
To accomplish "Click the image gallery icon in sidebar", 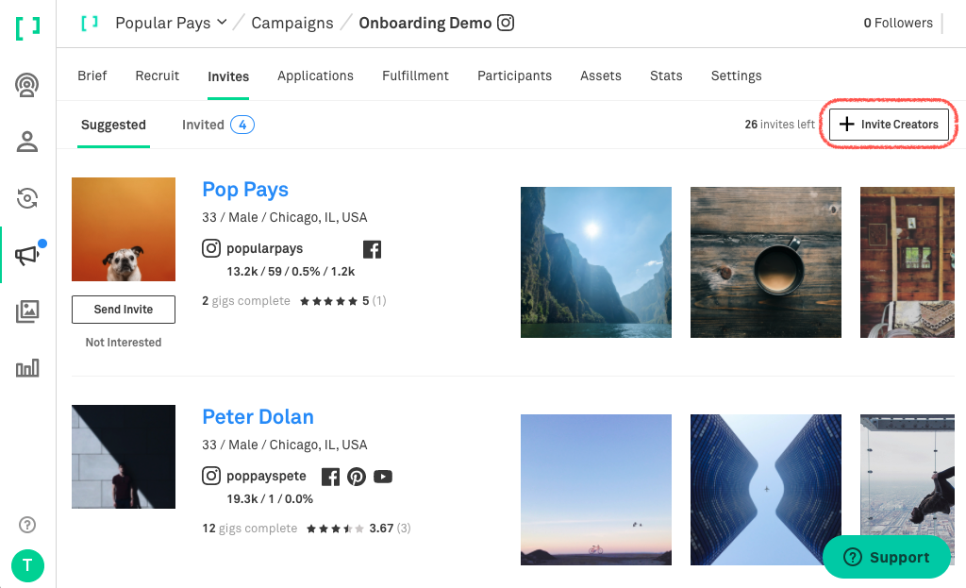I will [26, 311].
